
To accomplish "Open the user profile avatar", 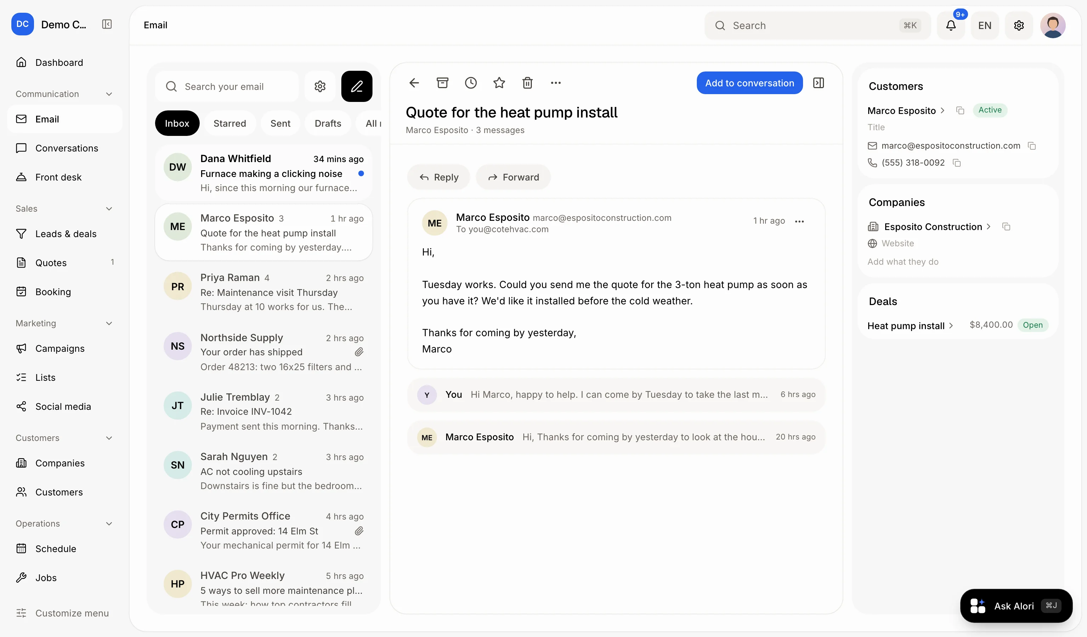I will tap(1053, 25).
